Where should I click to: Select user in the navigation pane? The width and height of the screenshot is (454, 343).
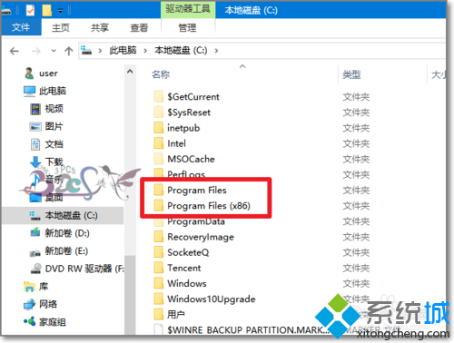click(x=48, y=73)
